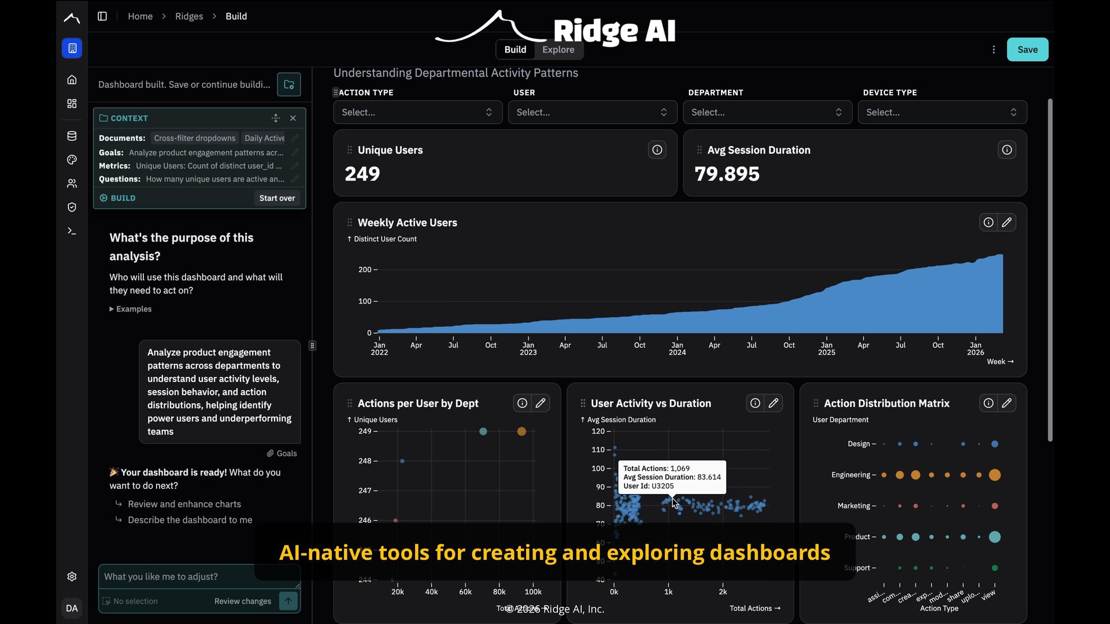Viewport: 1110px width, 624px height.
Task: Open the three-dot options menu
Action: click(x=994, y=50)
